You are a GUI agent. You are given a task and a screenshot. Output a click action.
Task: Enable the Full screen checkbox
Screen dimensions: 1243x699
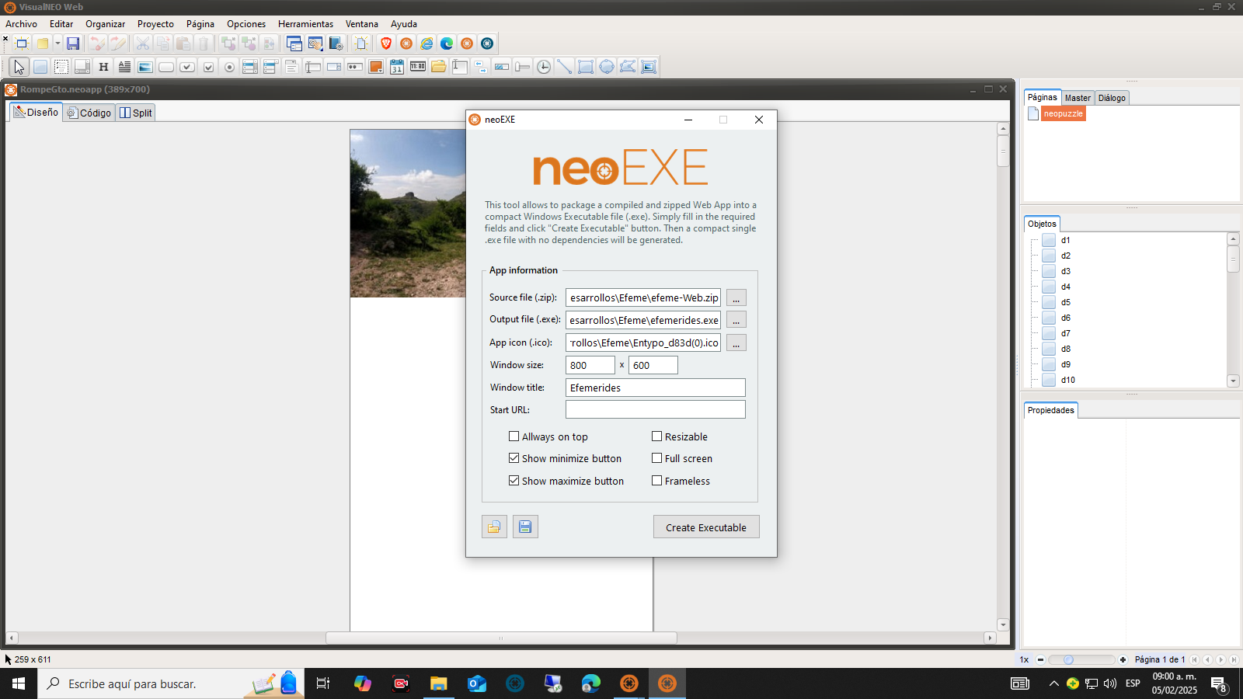(x=656, y=458)
